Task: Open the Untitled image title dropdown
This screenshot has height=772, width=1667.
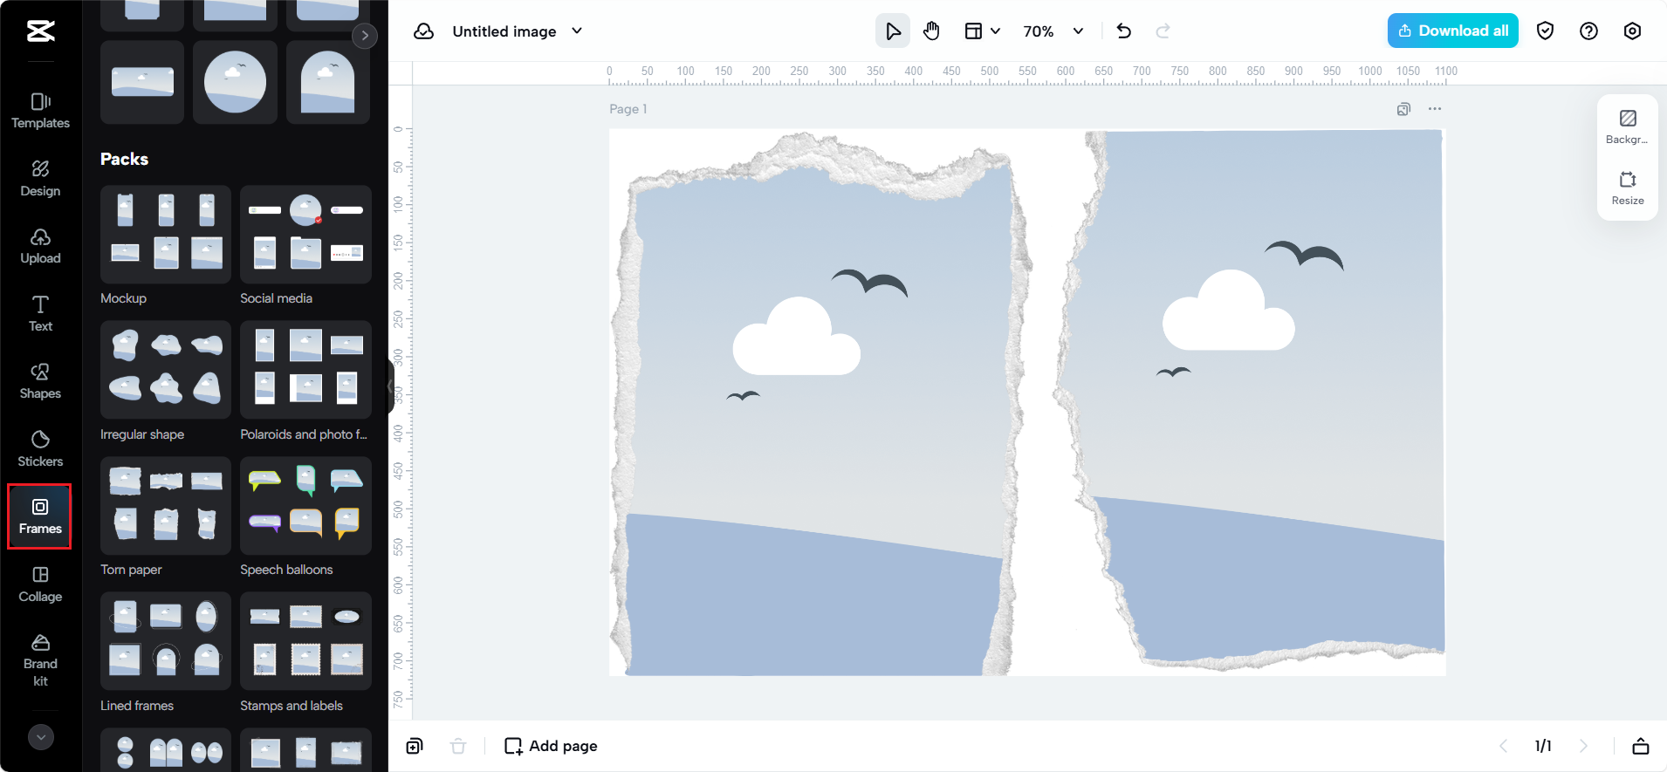Action: point(517,31)
